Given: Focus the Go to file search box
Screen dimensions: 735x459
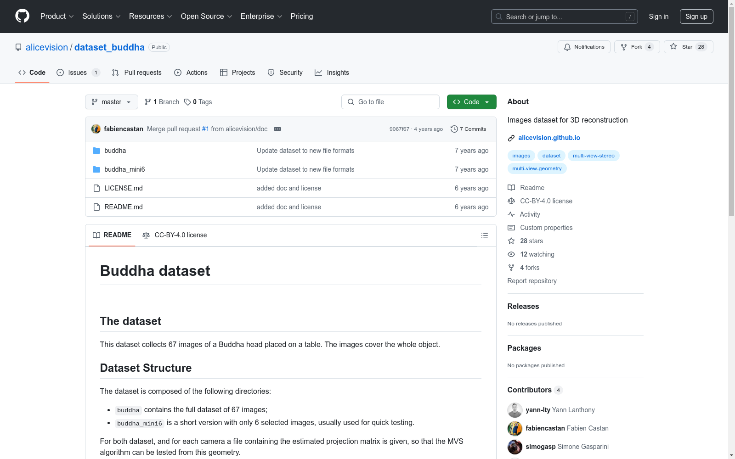Looking at the screenshot, I should [x=390, y=102].
